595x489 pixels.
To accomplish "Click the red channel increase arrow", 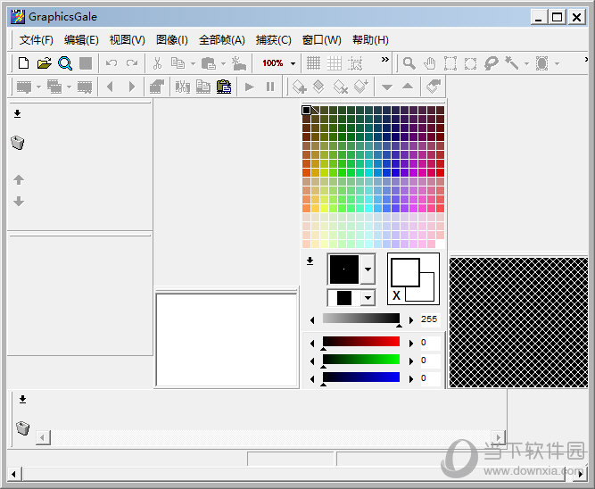I will coord(410,343).
